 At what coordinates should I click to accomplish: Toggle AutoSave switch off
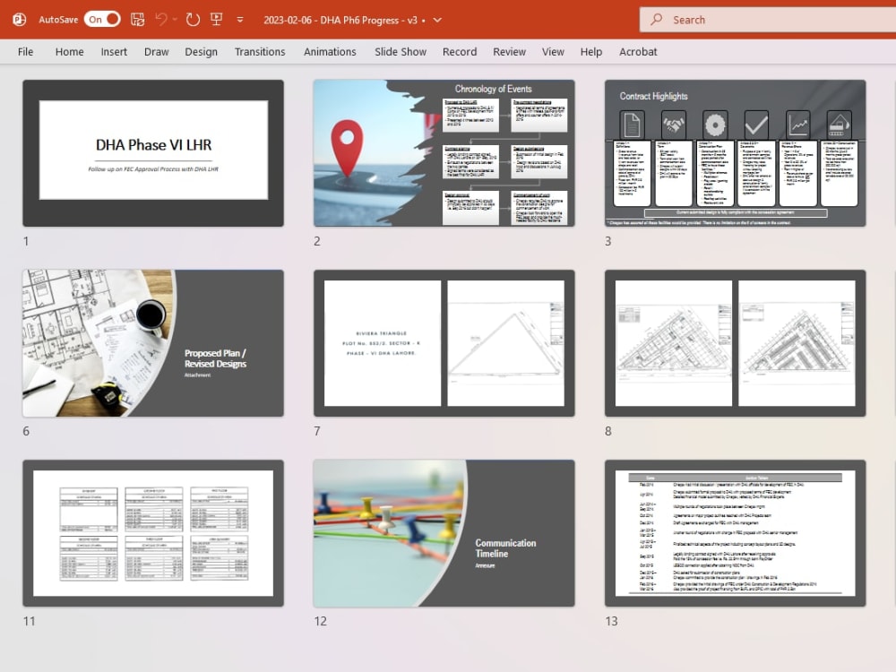(x=102, y=20)
